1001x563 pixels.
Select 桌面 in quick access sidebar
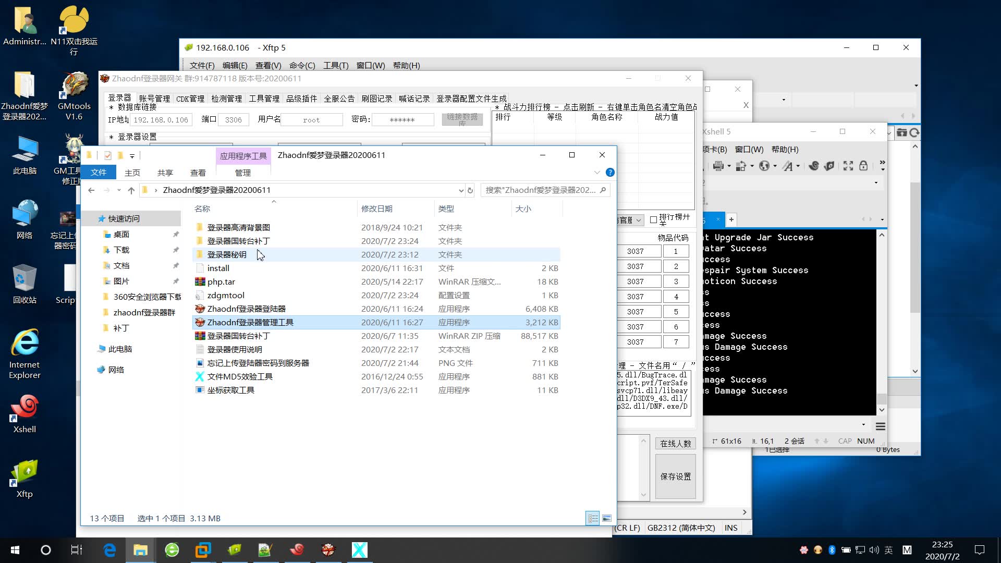[121, 234]
